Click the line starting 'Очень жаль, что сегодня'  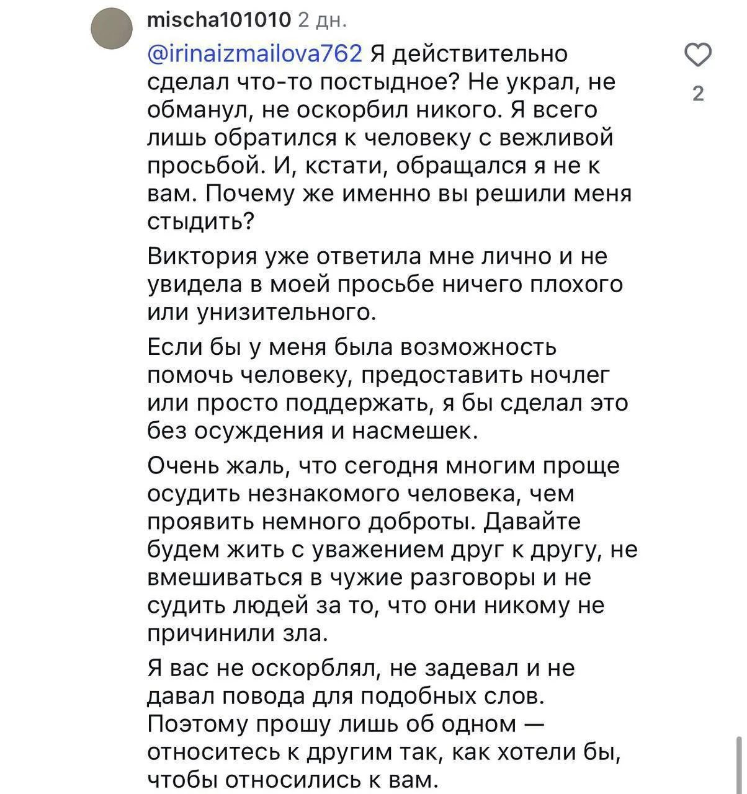click(383, 466)
